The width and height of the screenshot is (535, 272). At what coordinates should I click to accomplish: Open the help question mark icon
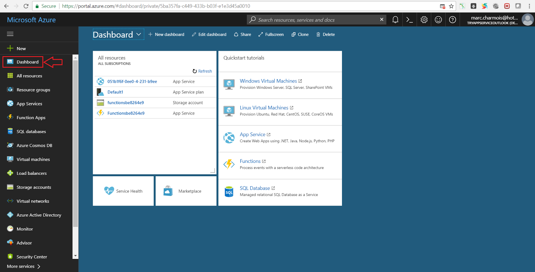[452, 20]
